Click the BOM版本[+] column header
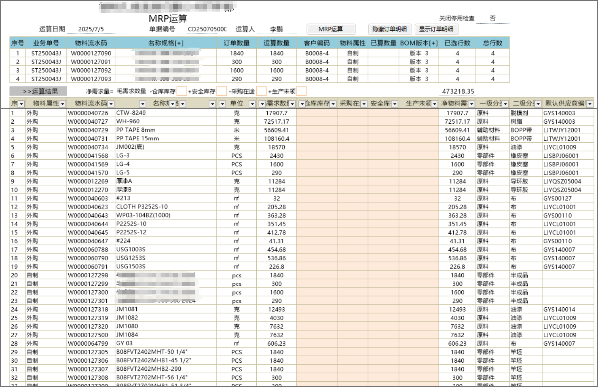Image resolution: width=598 pixels, height=387 pixels. (419, 43)
